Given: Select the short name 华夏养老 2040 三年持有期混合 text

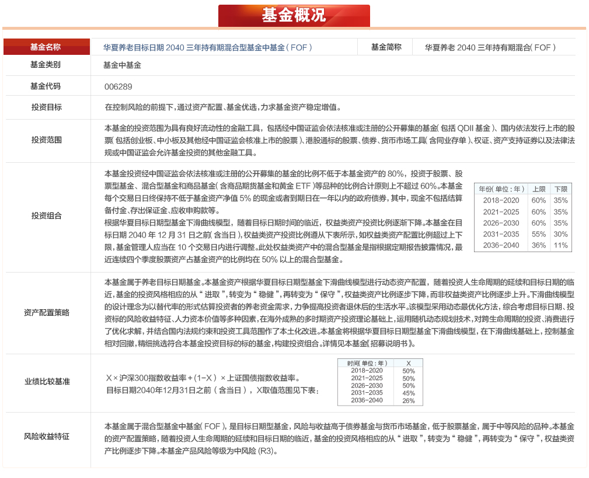Looking at the screenshot, I should point(490,48).
